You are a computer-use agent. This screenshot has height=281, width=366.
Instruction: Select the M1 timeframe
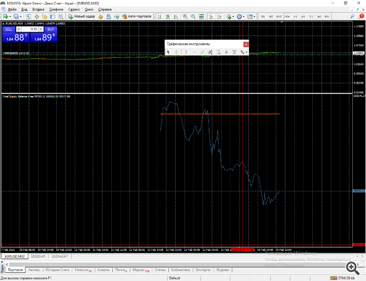263,17
